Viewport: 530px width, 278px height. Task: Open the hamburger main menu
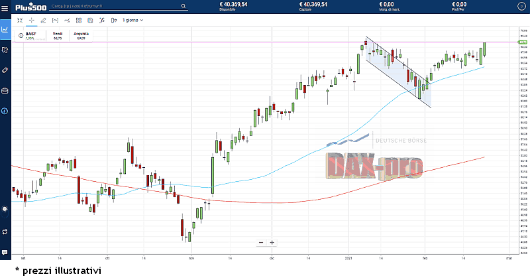click(5, 8)
